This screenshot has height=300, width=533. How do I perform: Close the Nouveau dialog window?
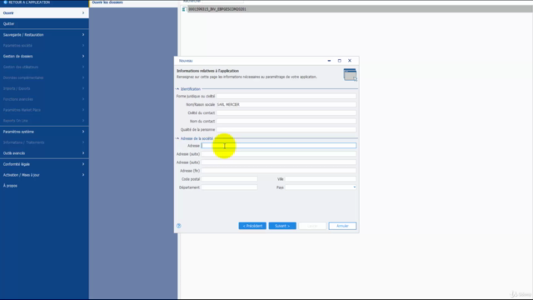point(350,61)
